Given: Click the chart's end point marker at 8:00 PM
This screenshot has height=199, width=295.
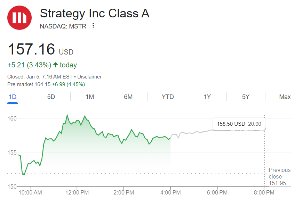Looking at the screenshot, I should [x=265, y=128].
